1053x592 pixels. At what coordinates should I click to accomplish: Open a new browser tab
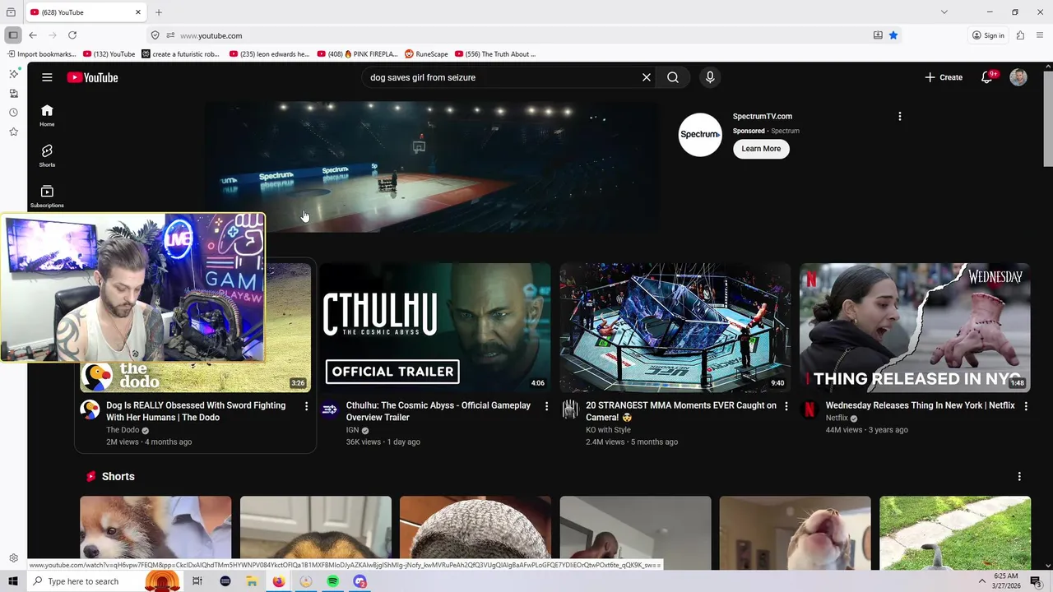(x=159, y=12)
